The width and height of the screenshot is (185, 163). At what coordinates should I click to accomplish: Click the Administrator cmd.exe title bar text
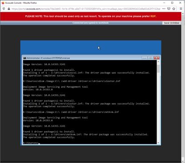[48, 58]
